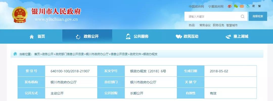
Task: Click the www.yinchuan.gov.cn URL text
Action: coord(56,19)
